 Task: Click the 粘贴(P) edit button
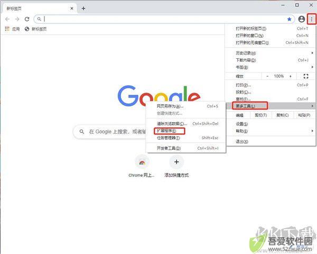304,115
